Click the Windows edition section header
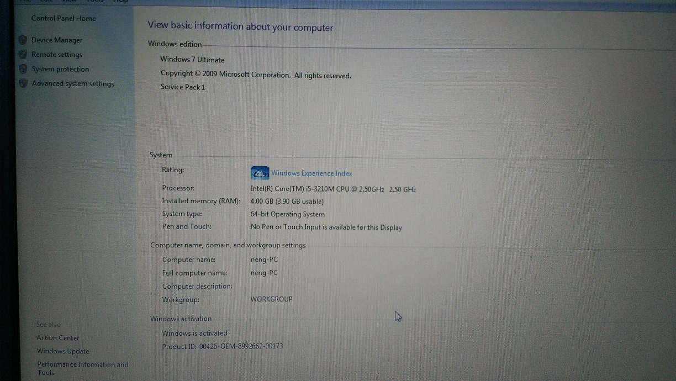 [175, 44]
